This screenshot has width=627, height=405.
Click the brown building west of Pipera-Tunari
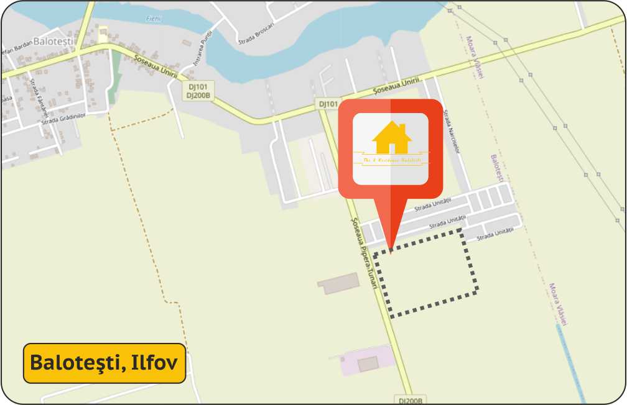[338, 283]
